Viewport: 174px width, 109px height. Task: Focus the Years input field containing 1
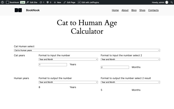pos(53,65)
